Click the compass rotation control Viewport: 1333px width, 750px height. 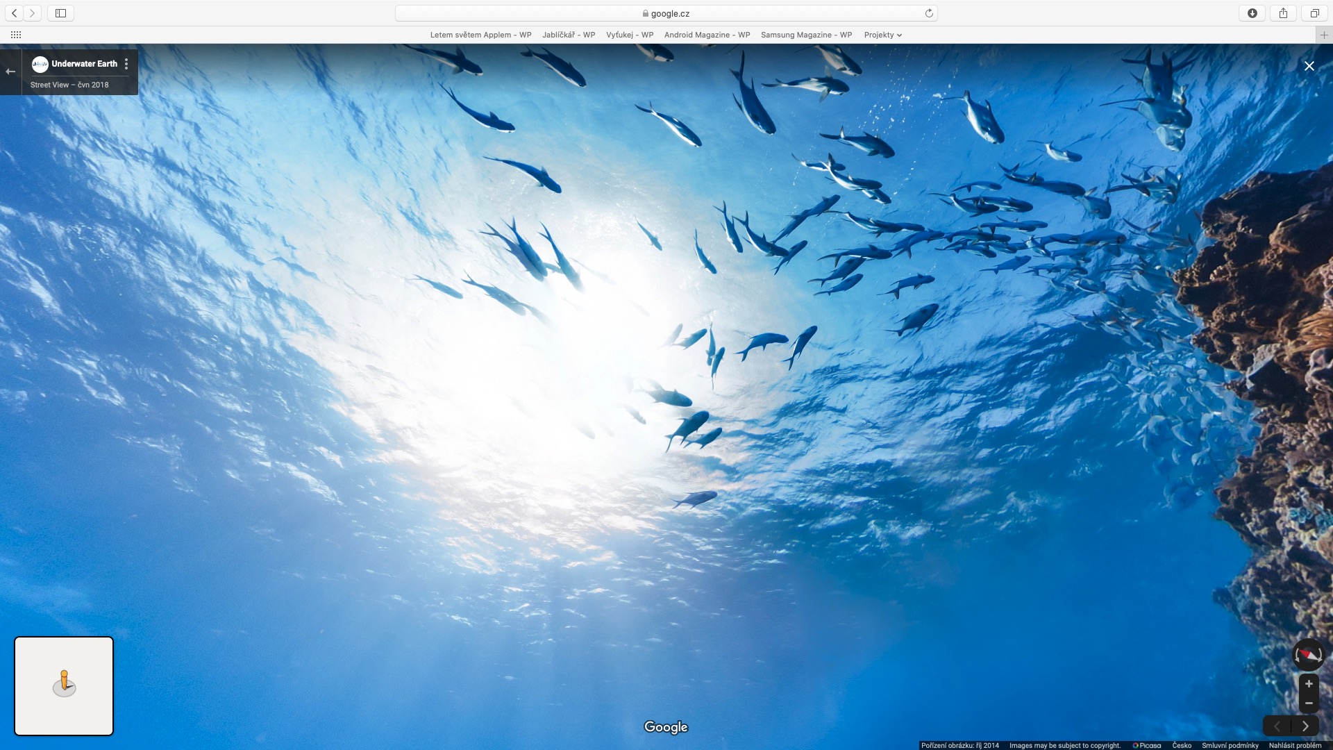[1308, 655]
